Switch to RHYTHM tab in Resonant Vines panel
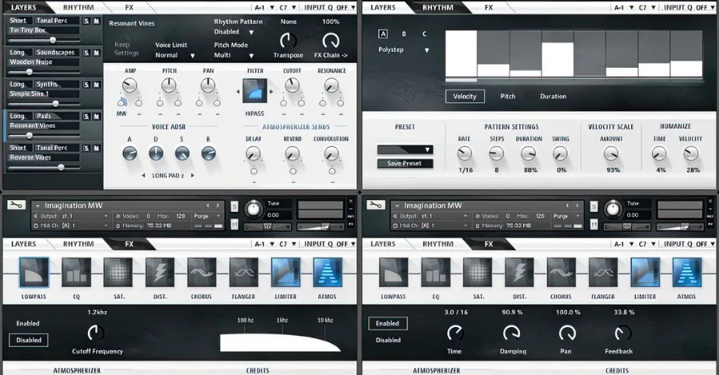The height and width of the screenshot is (375, 719). click(78, 7)
